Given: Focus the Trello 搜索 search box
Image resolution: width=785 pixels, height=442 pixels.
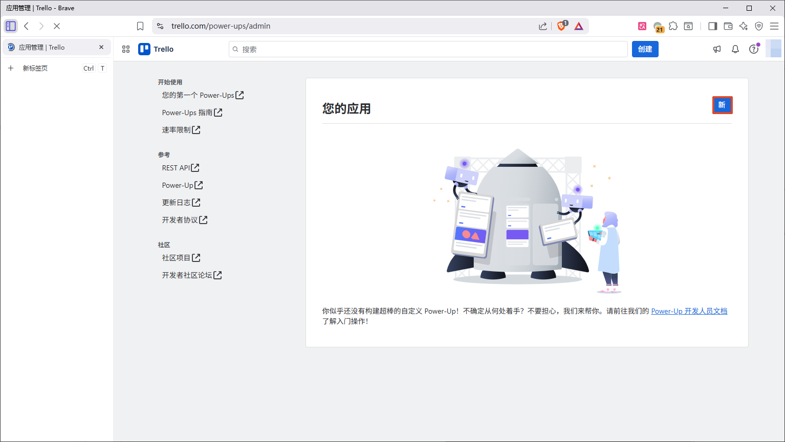Looking at the screenshot, I should [428, 49].
